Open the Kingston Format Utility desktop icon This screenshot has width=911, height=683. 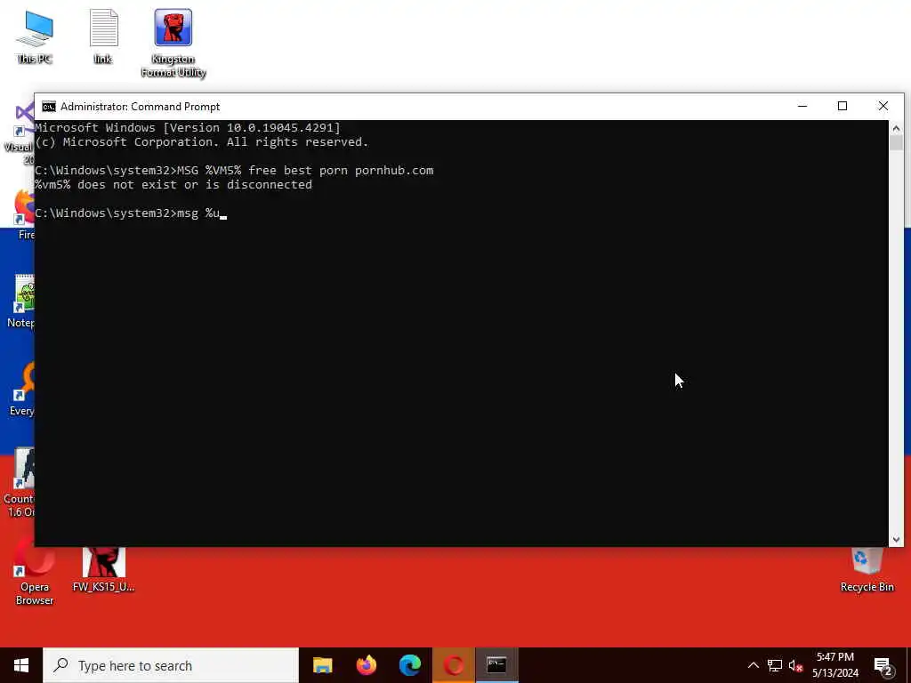click(x=173, y=44)
